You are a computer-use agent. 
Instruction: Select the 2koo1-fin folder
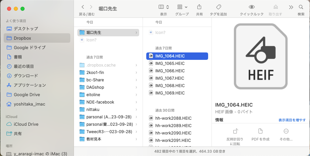pyautogui.click(x=108, y=73)
